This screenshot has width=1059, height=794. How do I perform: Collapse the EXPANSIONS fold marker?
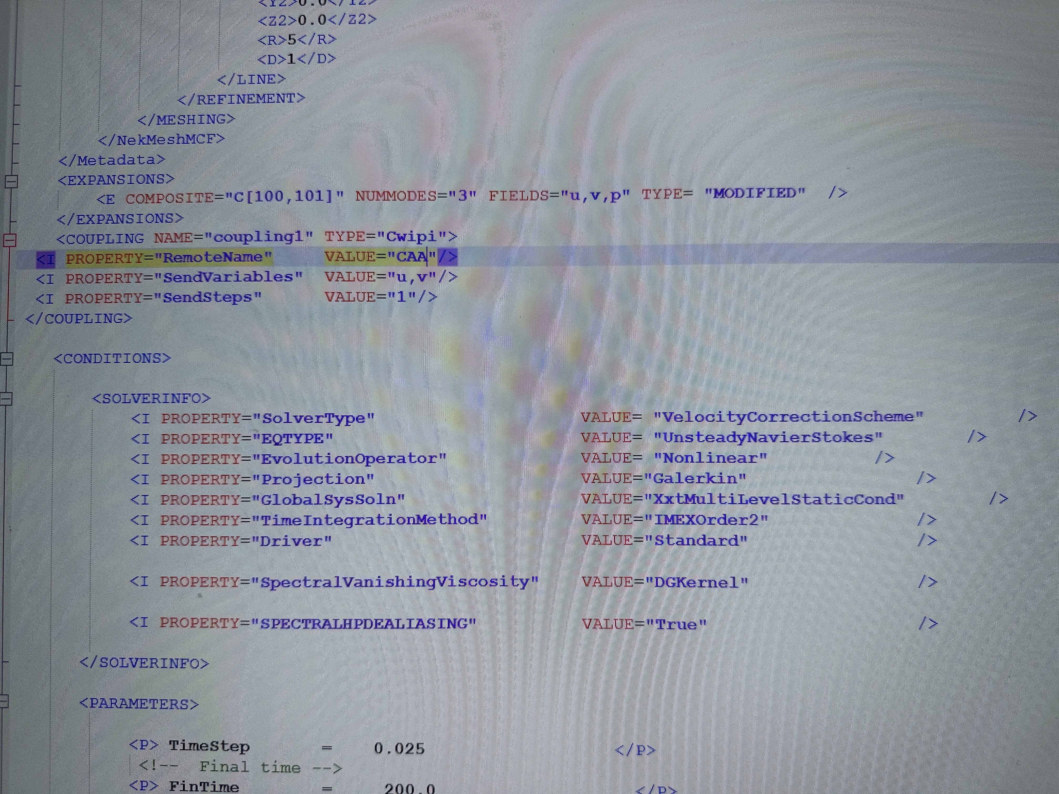[x=11, y=181]
